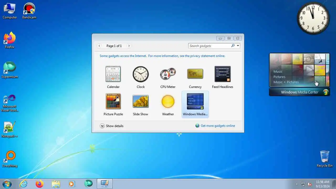
Task: Open Windows Explorer folder on taskbar
Action: [56, 184]
